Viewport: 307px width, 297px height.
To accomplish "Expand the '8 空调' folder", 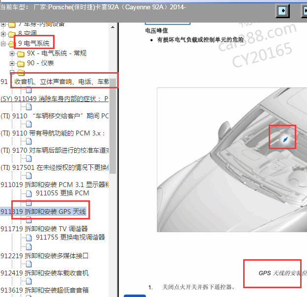I will (x=3, y=34).
